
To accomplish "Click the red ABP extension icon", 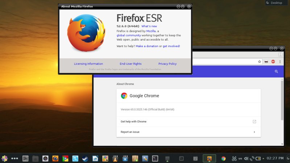I will click(x=273, y=62).
